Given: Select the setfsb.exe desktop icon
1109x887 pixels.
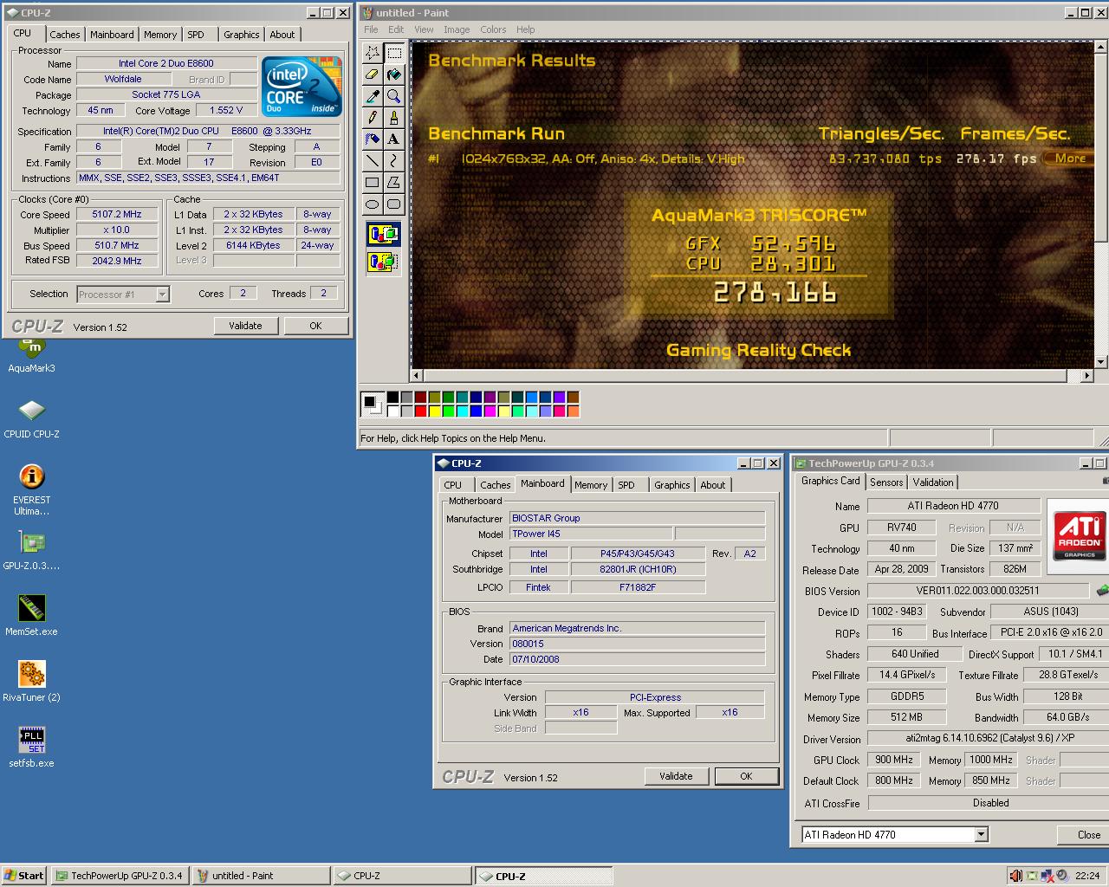Looking at the screenshot, I should [31, 748].
